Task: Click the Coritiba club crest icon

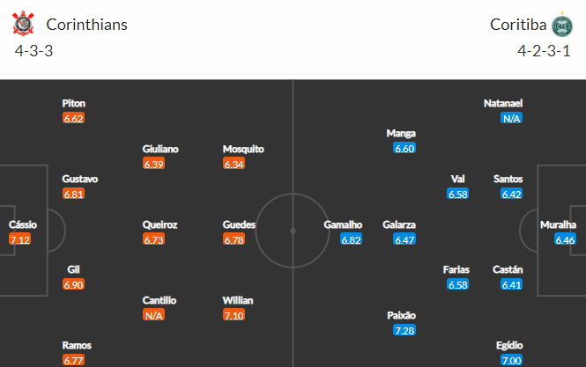Action: tap(562, 25)
